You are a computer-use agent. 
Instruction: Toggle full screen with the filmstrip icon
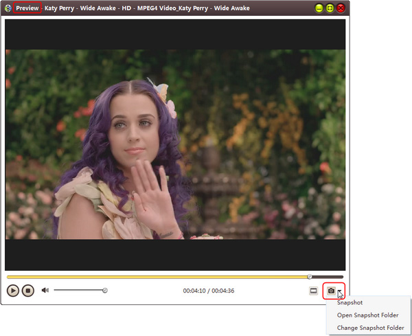[x=314, y=291]
